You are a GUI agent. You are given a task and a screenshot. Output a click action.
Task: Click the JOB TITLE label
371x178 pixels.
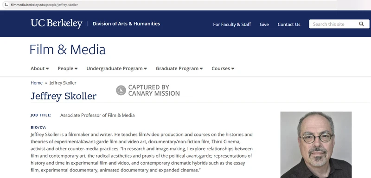tap(41, 115)
